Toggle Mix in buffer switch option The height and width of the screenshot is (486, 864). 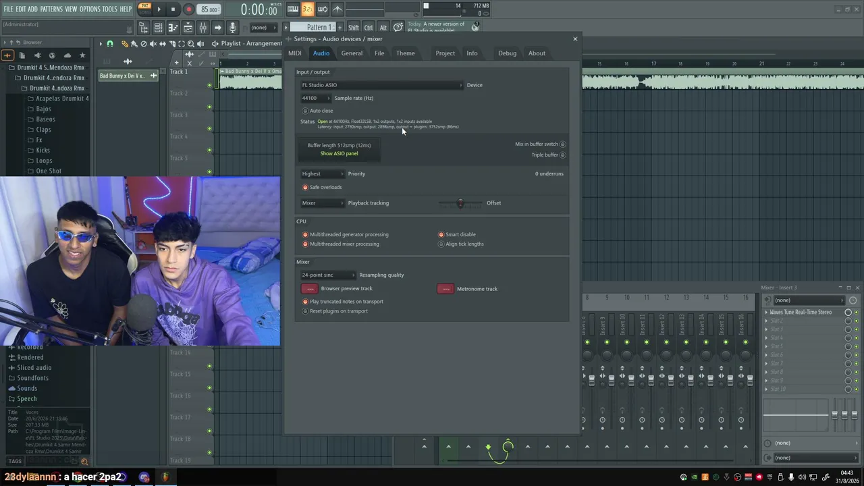563,144
